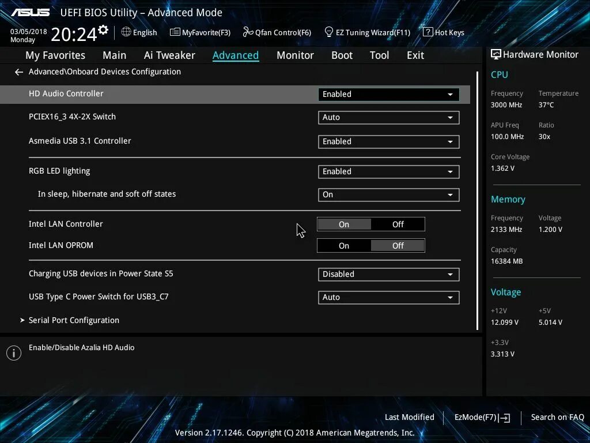Select the Intel LAN Controller label
The height and width of the screenshot is (443, 590).
tap(66, 224)
